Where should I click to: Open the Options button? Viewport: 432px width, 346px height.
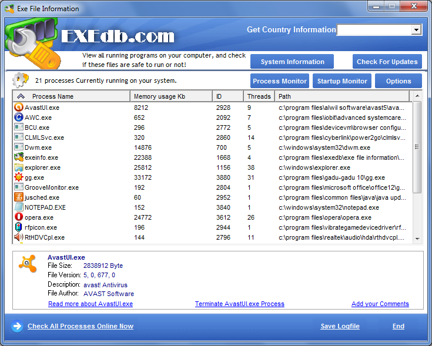pyautogui.click(x=398, y=81)
